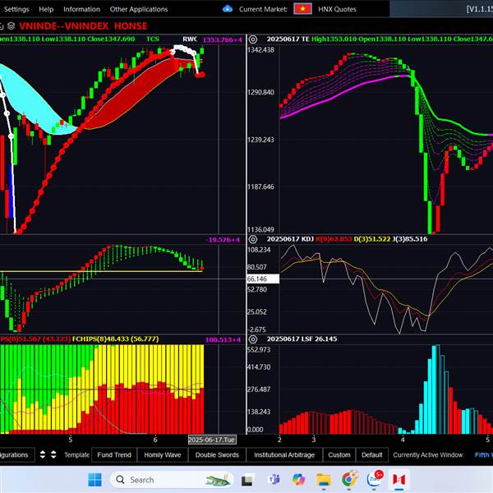
Task: Click the 1187.646 price axis label
Action: (260, 187)
